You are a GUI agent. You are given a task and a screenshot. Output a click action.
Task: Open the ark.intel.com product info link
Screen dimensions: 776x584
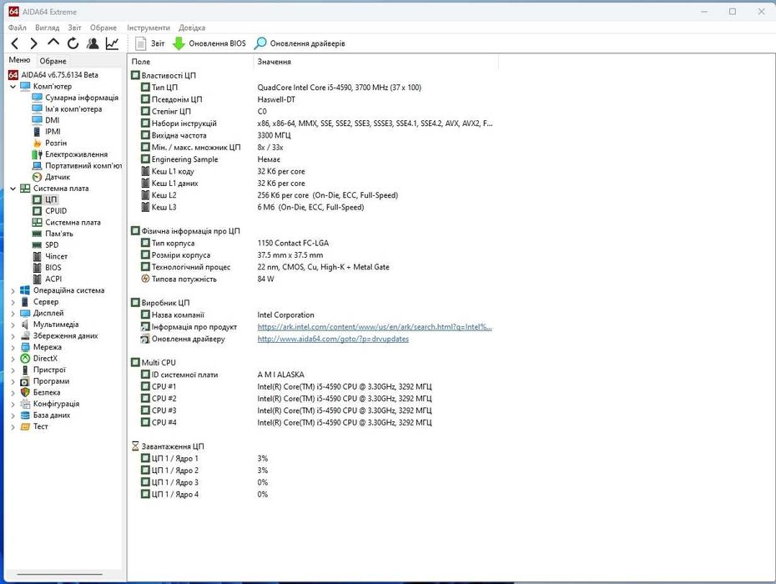[375, 327]
